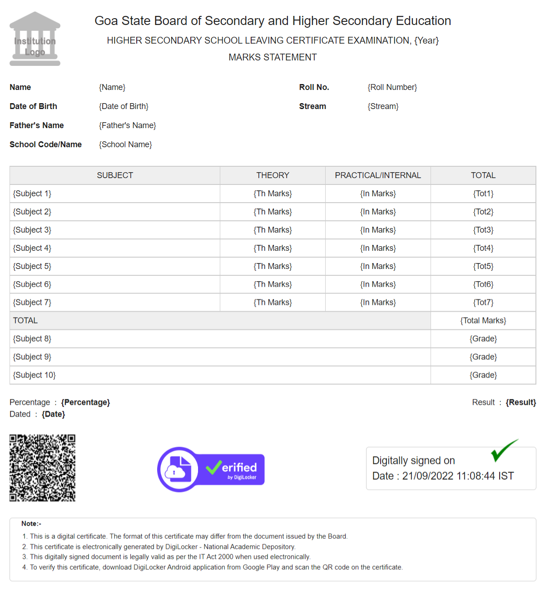The width and height of the screenshot is (545, 592).
Task: Click the Verified by DigiLocker badge
Action: tap(211, 469)
